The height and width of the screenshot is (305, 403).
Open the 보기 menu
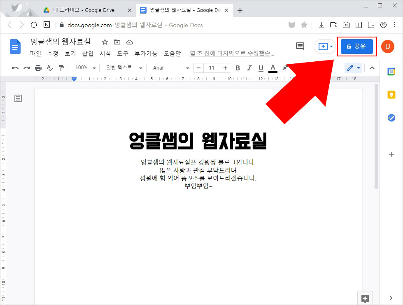pos(70,54)
